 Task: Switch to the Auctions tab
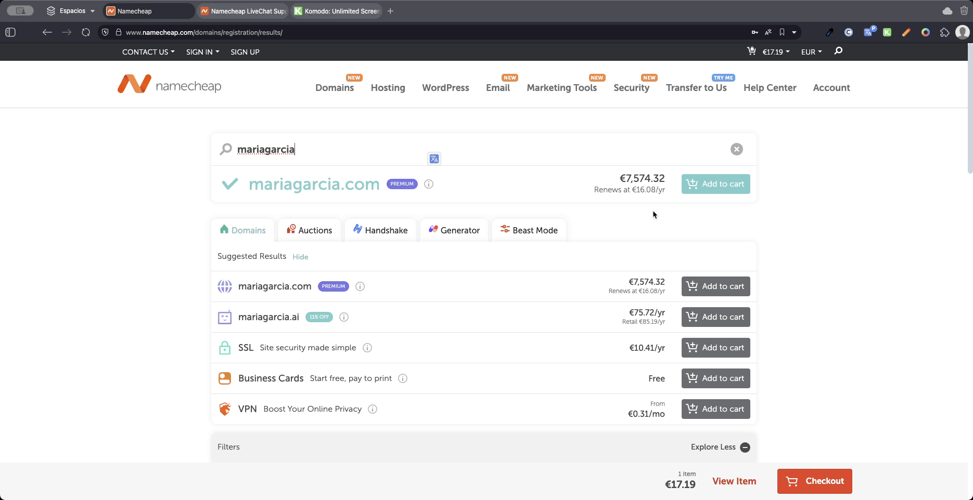310,230
